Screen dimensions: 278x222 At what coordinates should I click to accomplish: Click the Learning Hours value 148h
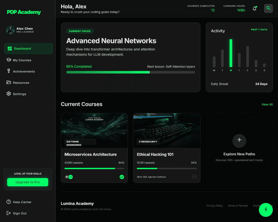point(241,10)
